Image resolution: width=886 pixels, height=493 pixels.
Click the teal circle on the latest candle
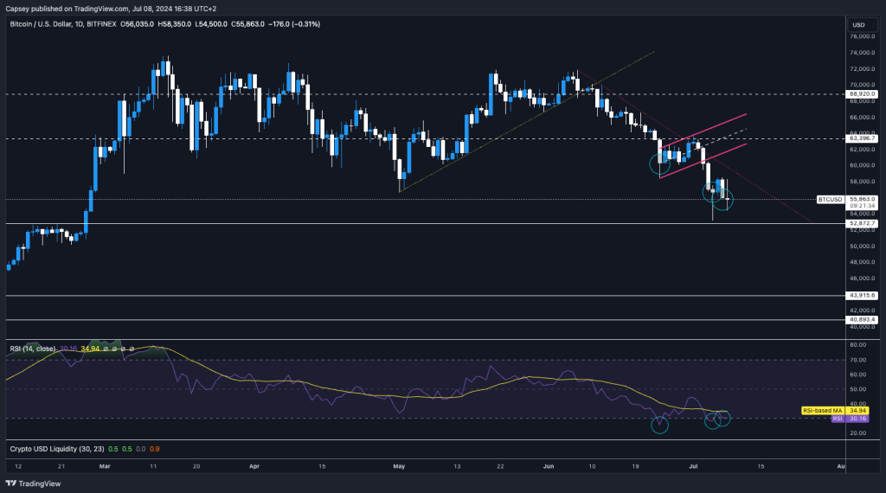(722, 204)
